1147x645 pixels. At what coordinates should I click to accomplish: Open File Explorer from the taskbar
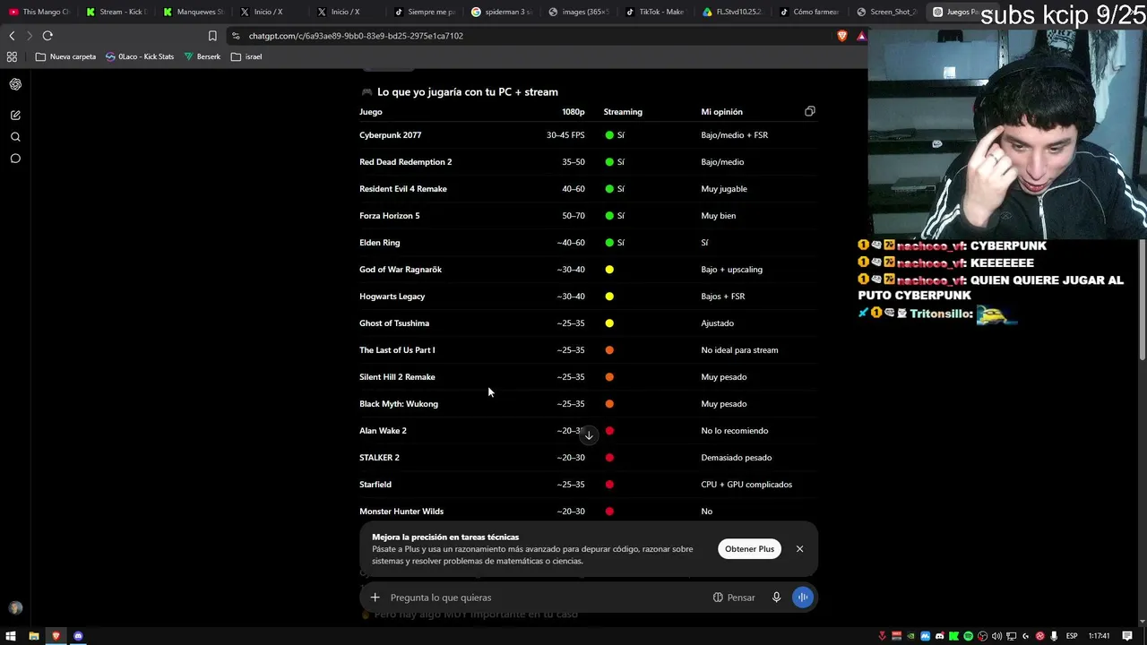(34, 636)
